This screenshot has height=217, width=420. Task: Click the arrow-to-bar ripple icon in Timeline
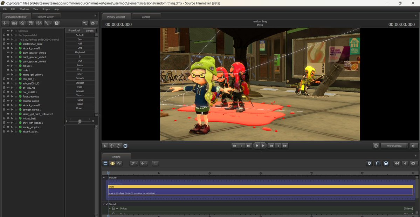pyautogui.click(x=397, y=163)
